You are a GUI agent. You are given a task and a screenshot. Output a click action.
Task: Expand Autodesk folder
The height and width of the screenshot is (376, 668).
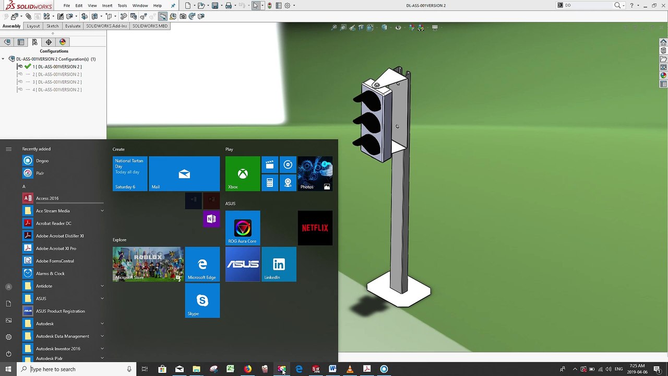coord(102,324)
